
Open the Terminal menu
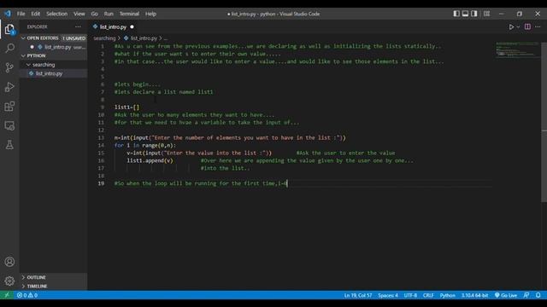click(129, 14)
